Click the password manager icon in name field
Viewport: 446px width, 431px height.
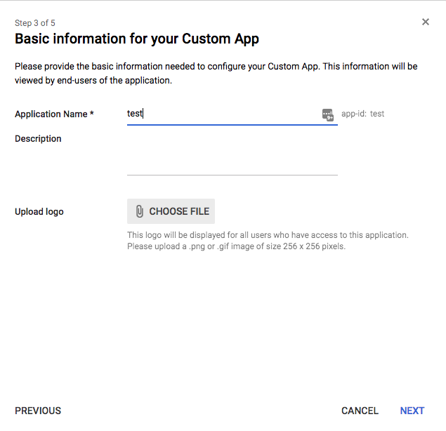pos(327,114)
